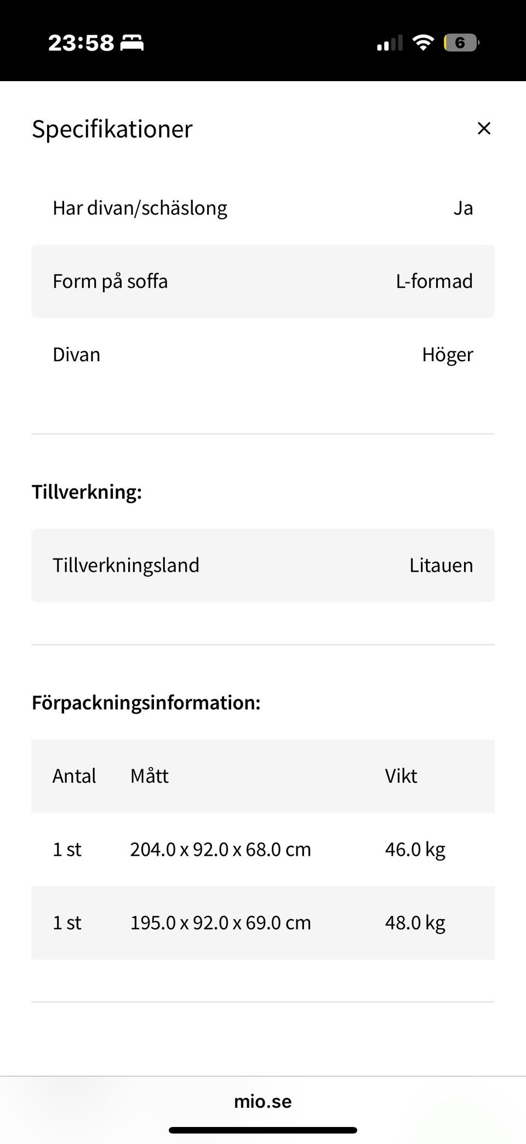Viewport: 526px width, 1144px height.
Task: Tap the Form på soffa row
Action: [263, 281]
